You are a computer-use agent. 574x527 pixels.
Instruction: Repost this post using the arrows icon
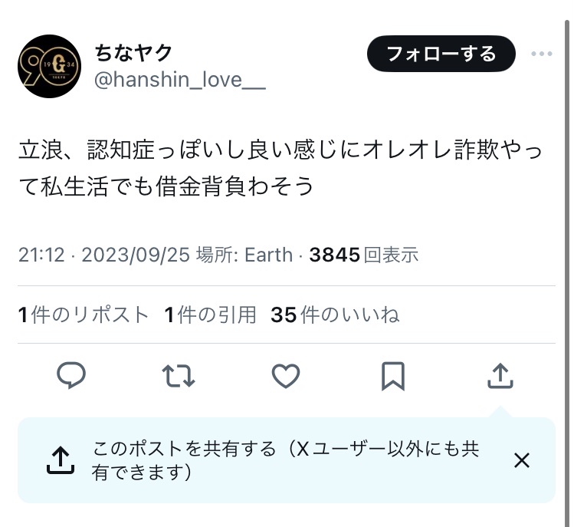click(179, 376)
